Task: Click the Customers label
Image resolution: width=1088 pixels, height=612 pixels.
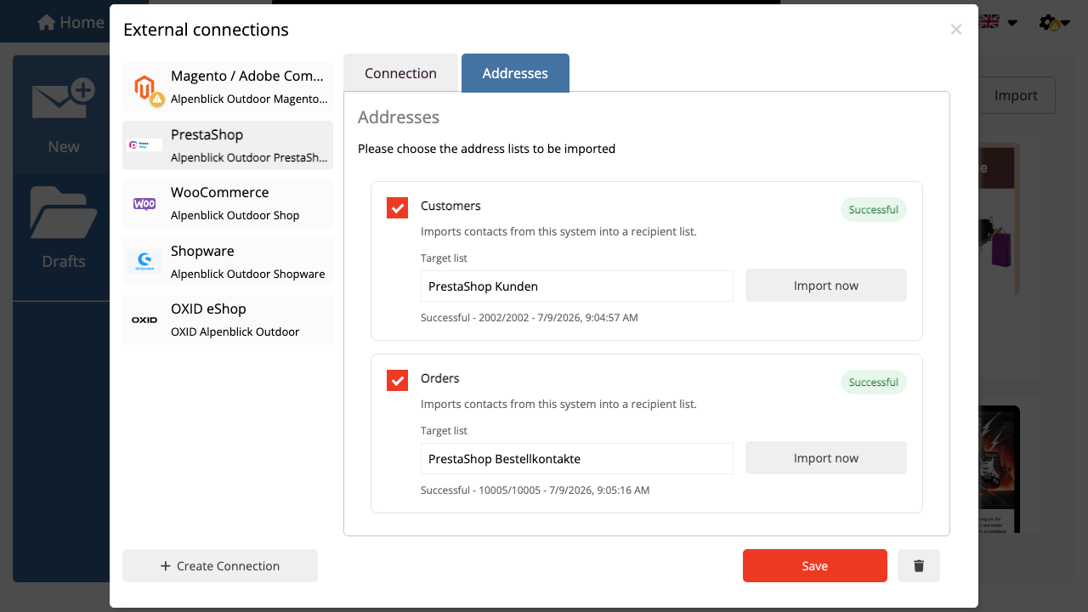Action: click(x=450, y=206)
